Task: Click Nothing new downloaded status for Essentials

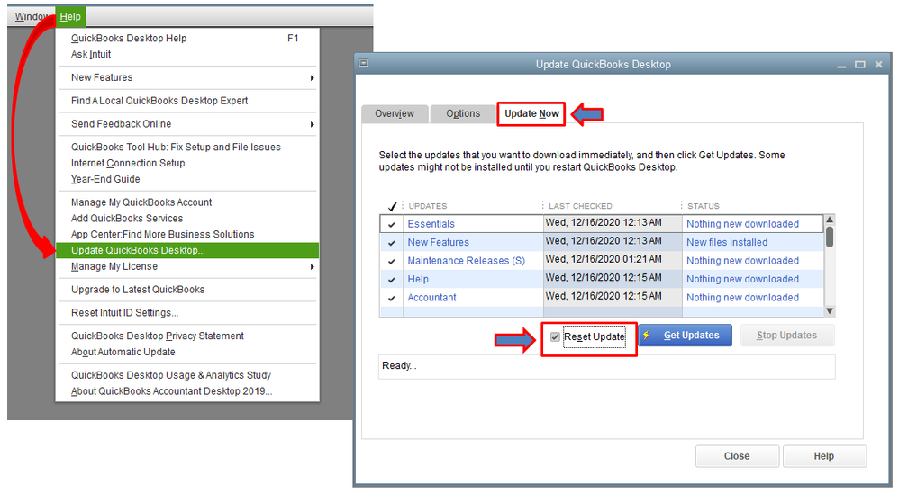Action: pos(742,224)
